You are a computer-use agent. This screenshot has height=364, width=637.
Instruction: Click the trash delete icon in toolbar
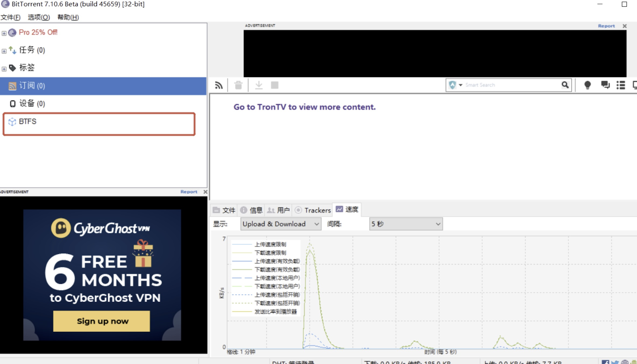point(238,85)
